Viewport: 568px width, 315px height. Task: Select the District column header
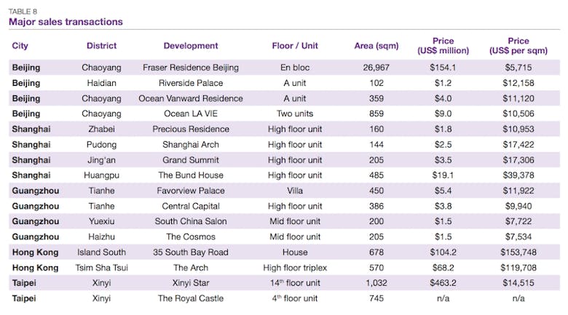coord(101,46)
